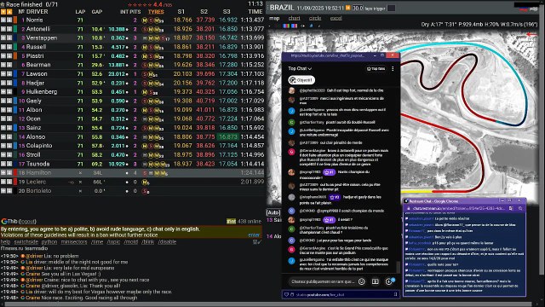The image size is (545, 307).
Task: Click the orange icon beside the timestamp
Action: pos(348,8)
